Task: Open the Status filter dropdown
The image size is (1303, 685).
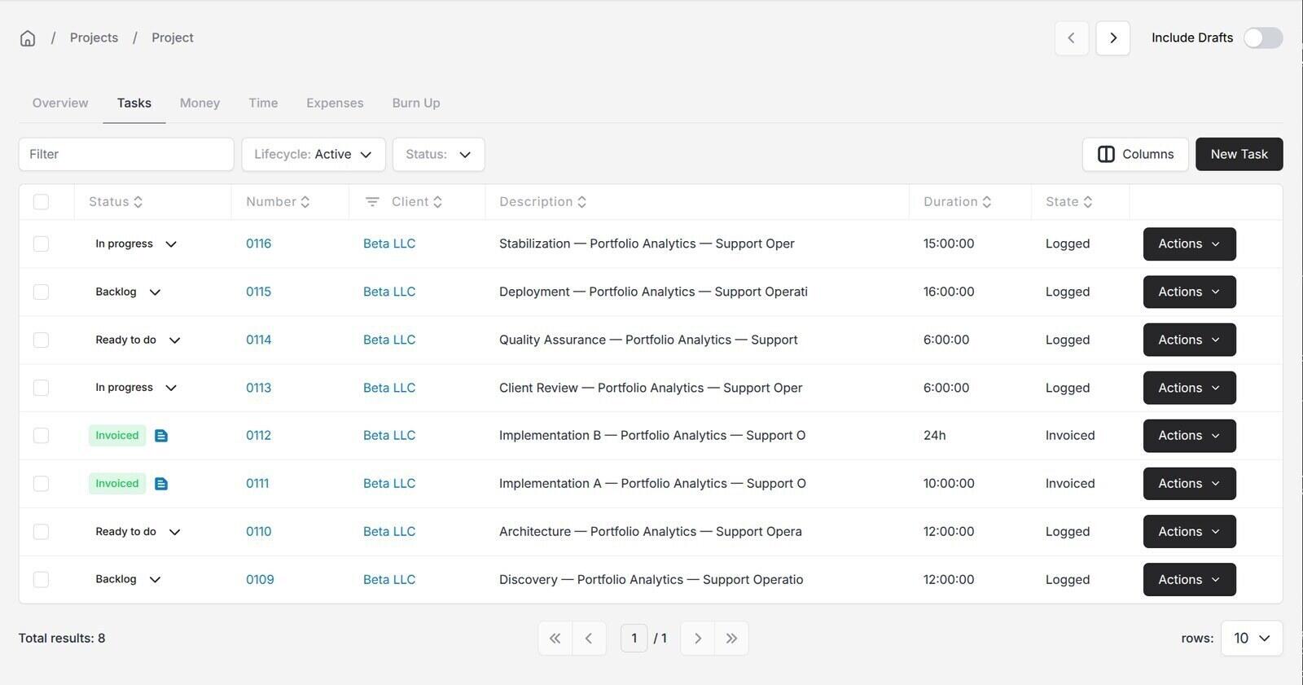Action: [438, 155]
